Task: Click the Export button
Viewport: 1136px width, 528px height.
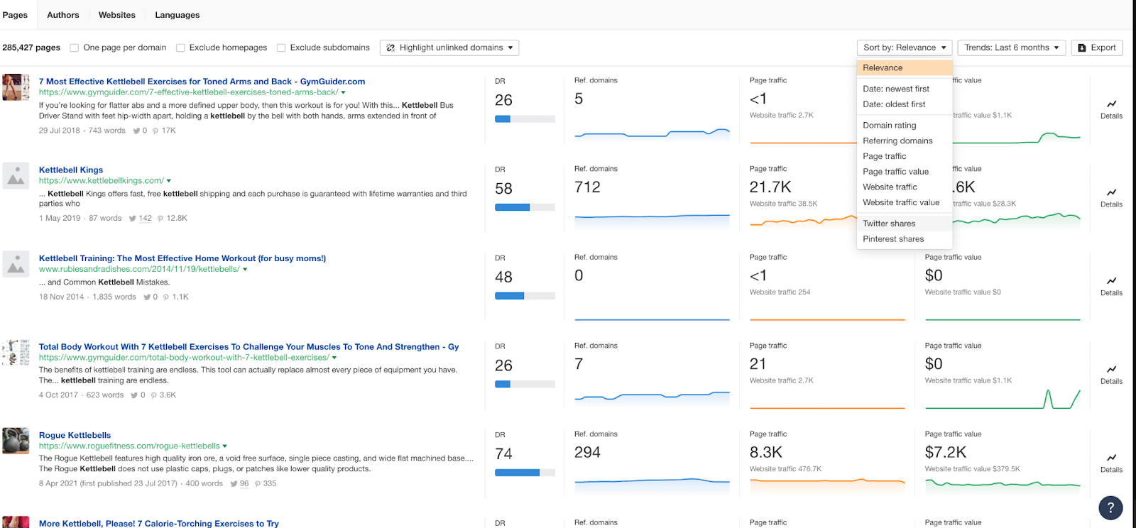Action: pyautogui.click(x=1097, y=48)
